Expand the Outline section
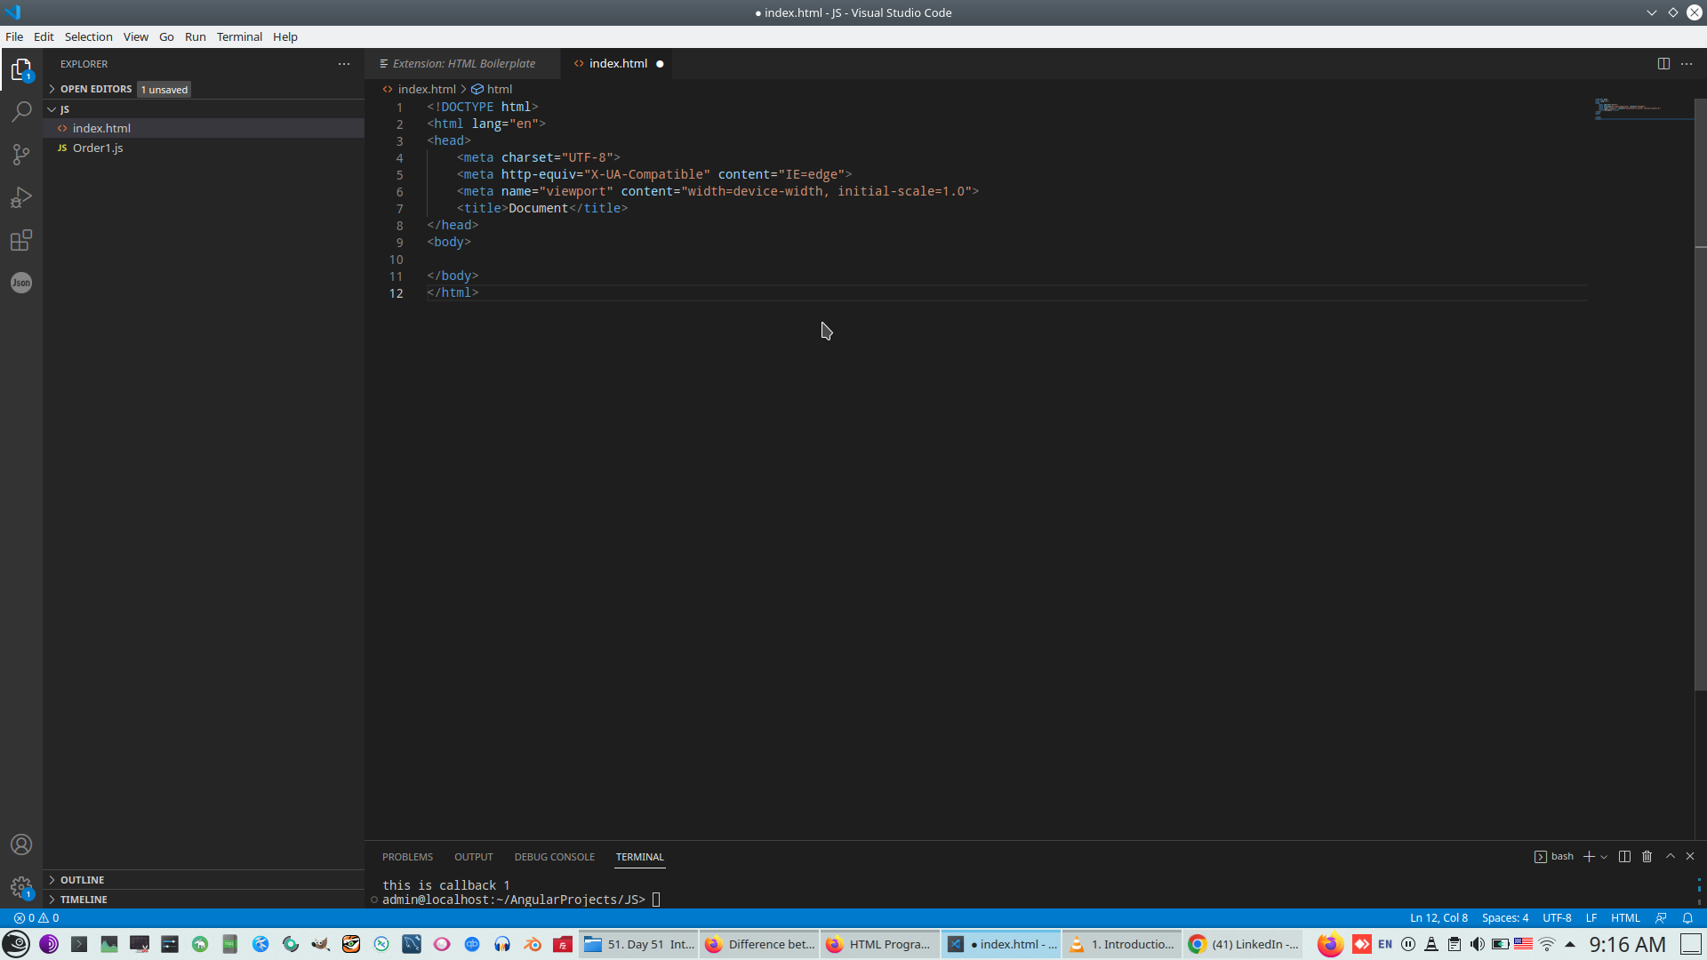Viewport: 1707px width, 960px height. (x=82, y=880)
